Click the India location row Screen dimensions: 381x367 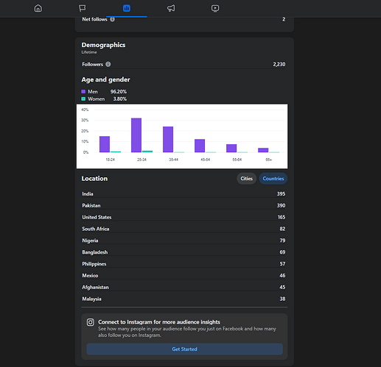(183, 193)
